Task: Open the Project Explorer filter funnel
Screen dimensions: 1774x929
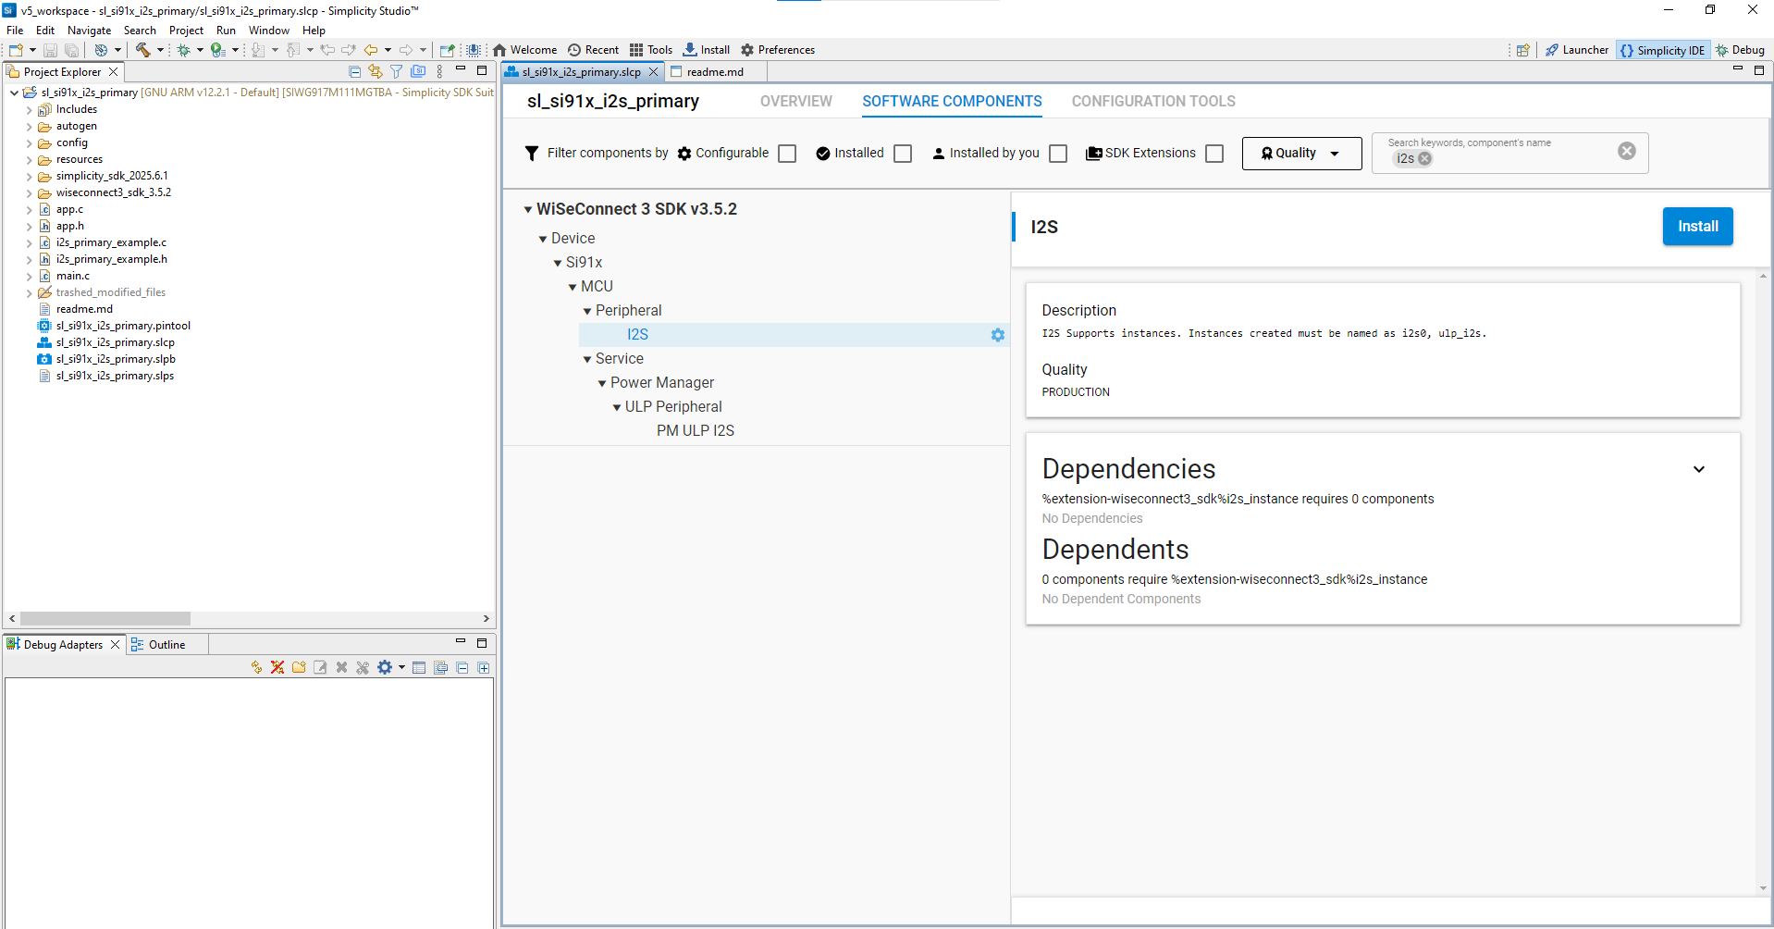Action: [396, 70]
